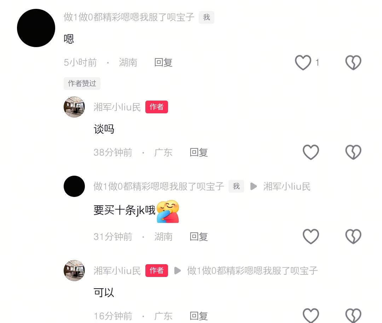382x323 pixels.
Task: Open the large black avatar profile
Action: point(36,28)
